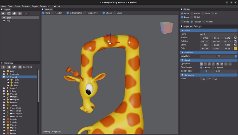Screen dimensions: 238x135
Task: Add a new layer in Layers panel
Action: [x=3, y=13]
